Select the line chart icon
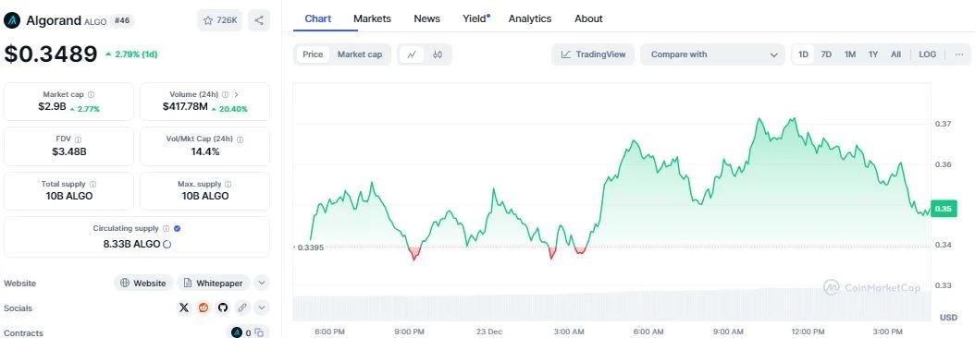This screenshot has height=338, width=975. 412,54
